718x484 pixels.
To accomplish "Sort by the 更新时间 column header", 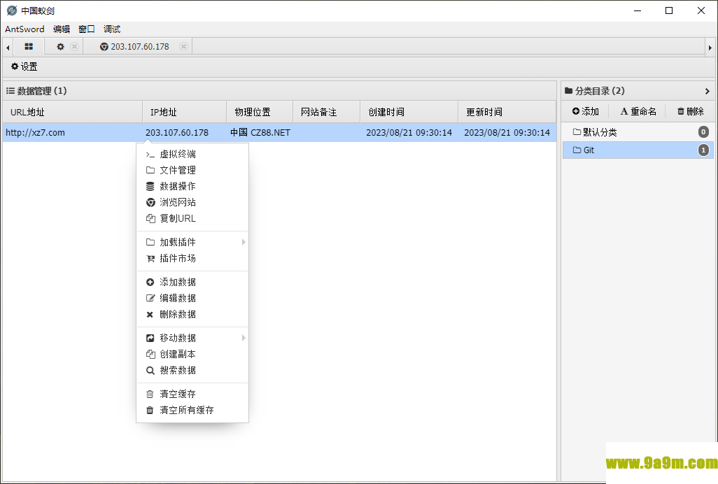I will (x=507, y=112).
